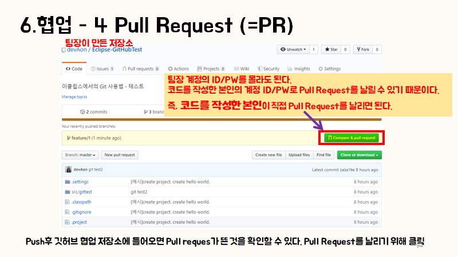Click the commit message 'git test2' in src/gittest row
The width and height of the screenshot is (458, 257).
[139, 192]
